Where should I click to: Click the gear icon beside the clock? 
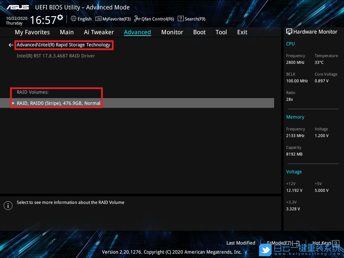[x=60, y=17]
